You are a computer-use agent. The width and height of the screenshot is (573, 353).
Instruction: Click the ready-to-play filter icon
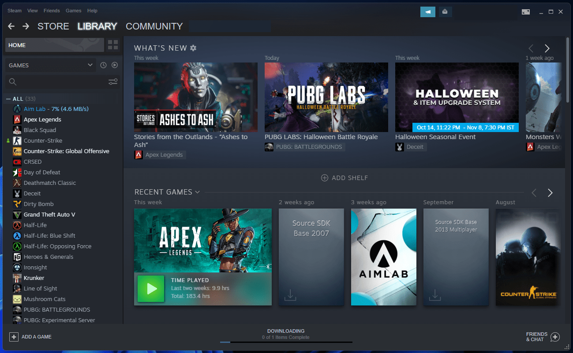click(115, 65)
